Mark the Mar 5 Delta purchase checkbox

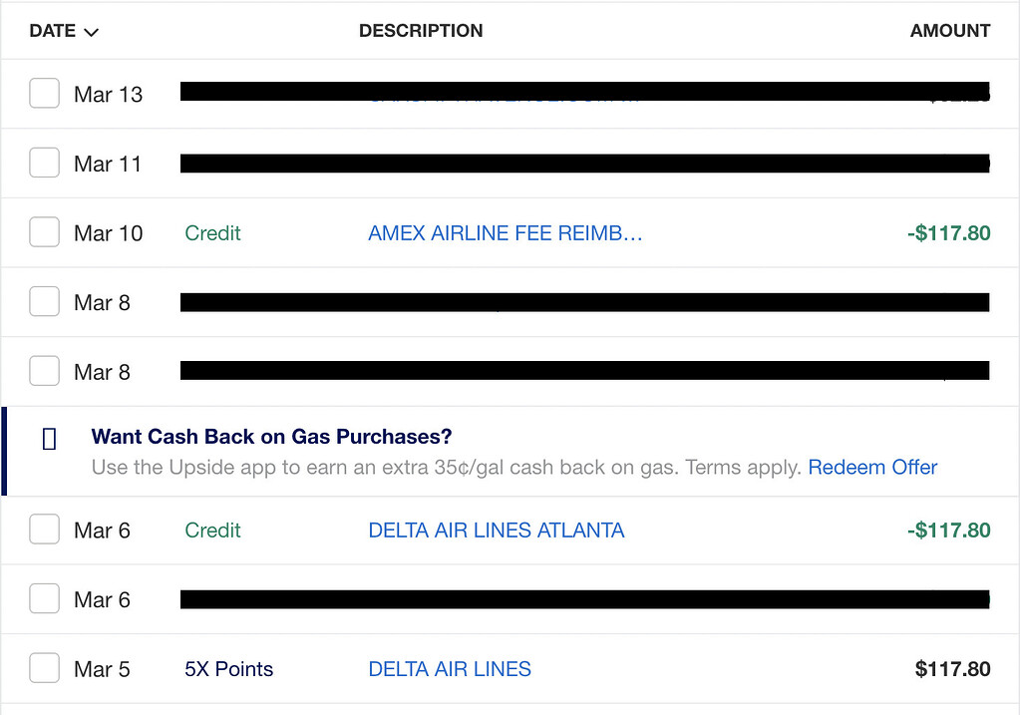tap(44, 669)
